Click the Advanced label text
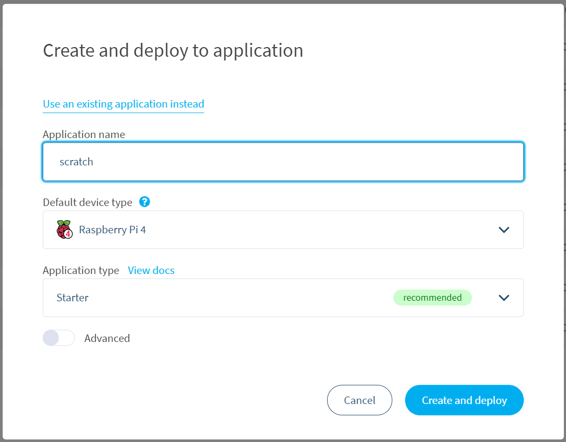The width and height of the screenshot is (566, 442). pyautogui.click(x=107, y=338)
